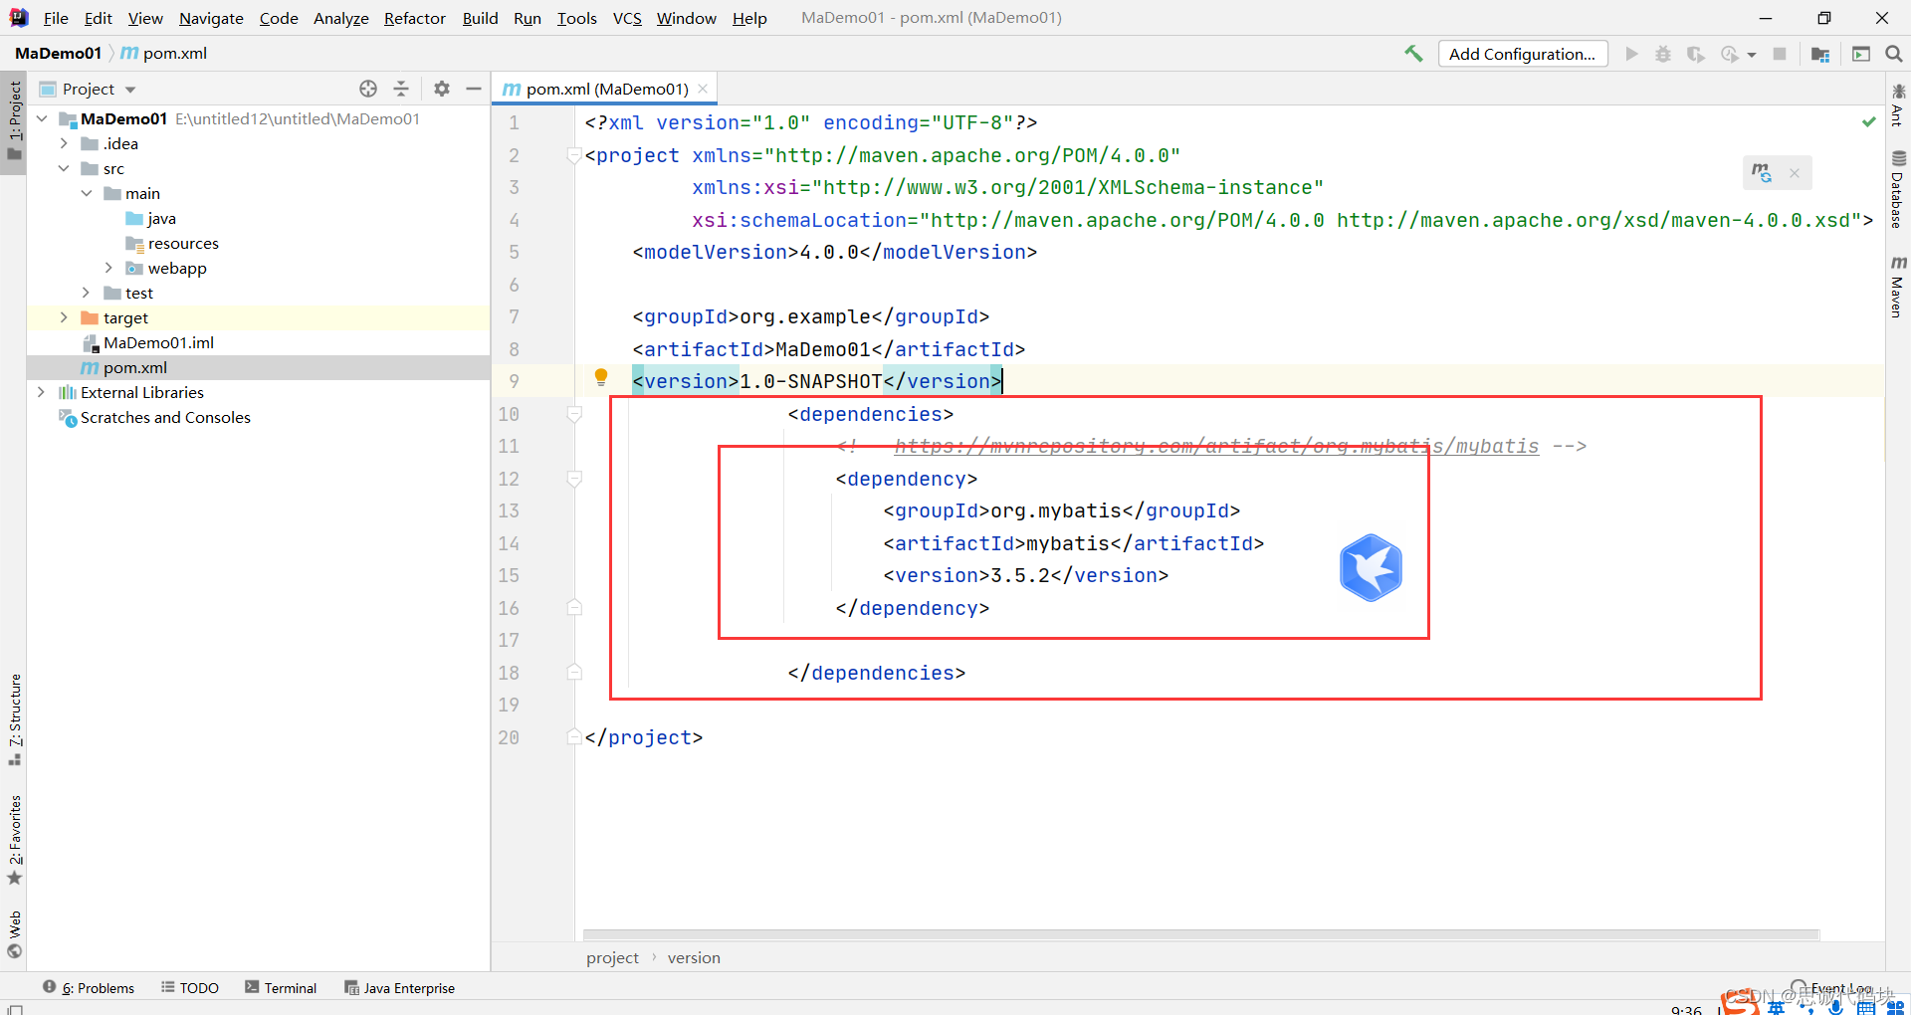Select the java source folder
The width and height of the screenshot is (1911, 1015).
click(x=151, y=218)
